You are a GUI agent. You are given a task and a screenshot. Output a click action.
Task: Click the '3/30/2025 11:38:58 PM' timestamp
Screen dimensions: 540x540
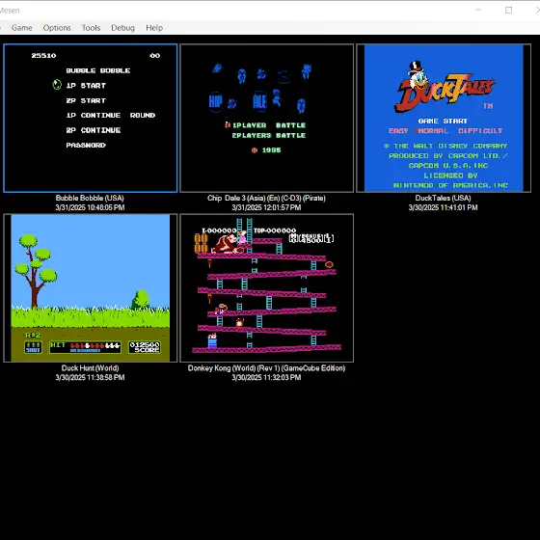pyautogui.click(x=90, y=377)
